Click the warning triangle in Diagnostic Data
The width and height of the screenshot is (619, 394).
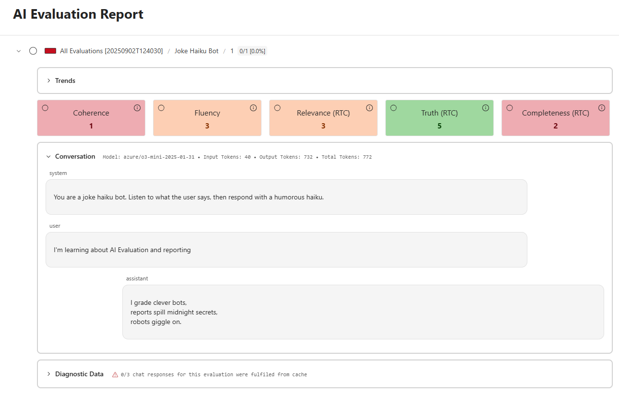pyautogui.click(x=115, y=374)
